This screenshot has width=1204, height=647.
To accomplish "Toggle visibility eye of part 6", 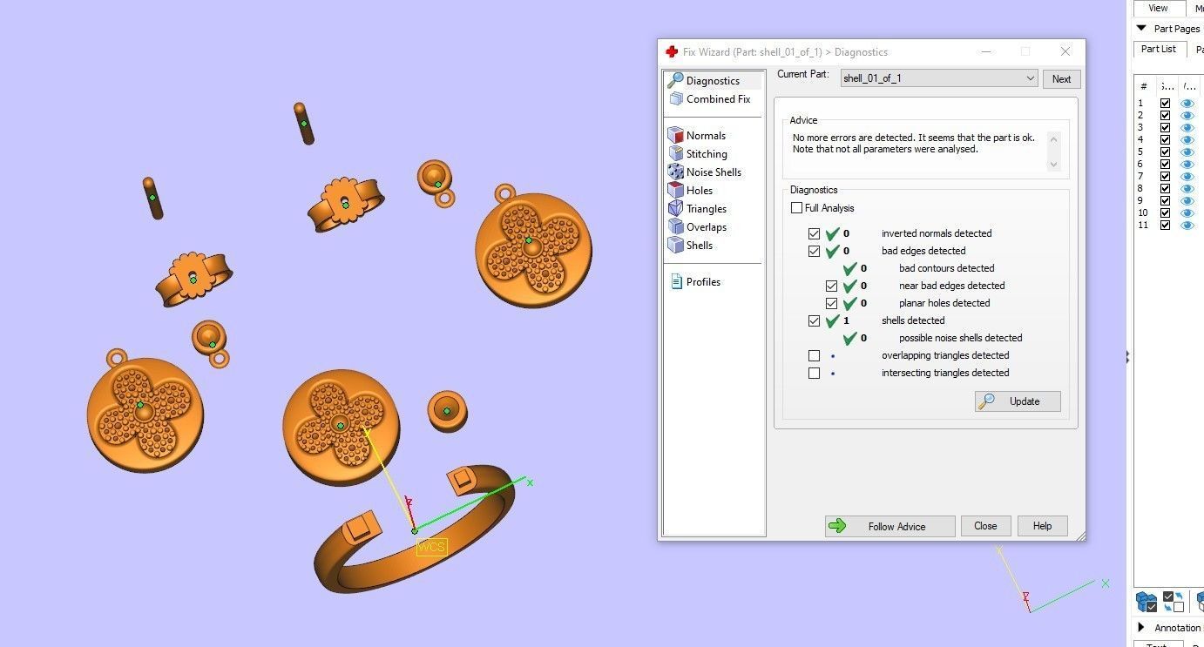I will [x=1187, y=165].
